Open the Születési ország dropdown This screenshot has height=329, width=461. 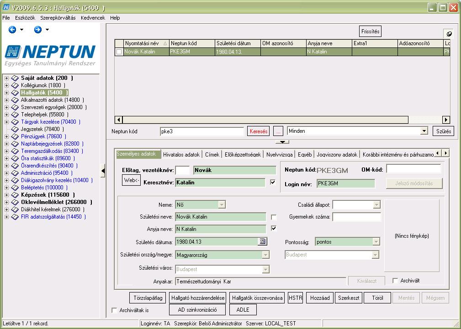point(265,255)
